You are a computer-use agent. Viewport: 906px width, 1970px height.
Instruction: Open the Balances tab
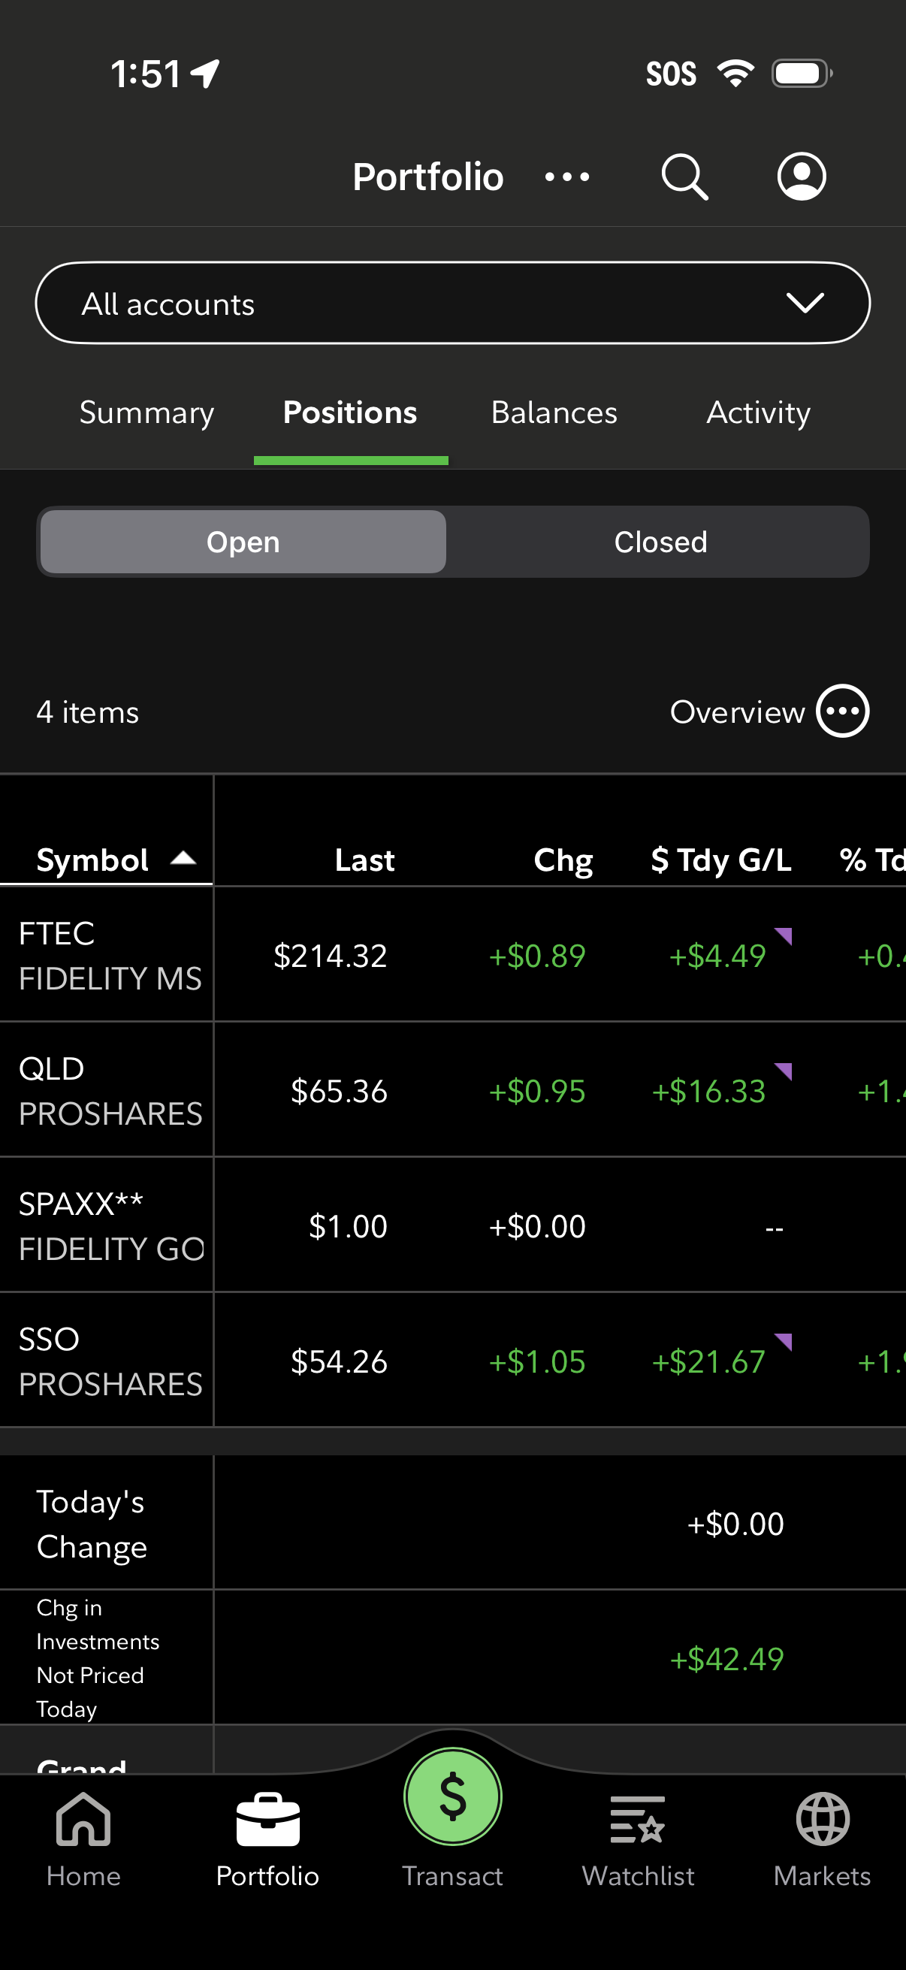[x=554, y=413]
